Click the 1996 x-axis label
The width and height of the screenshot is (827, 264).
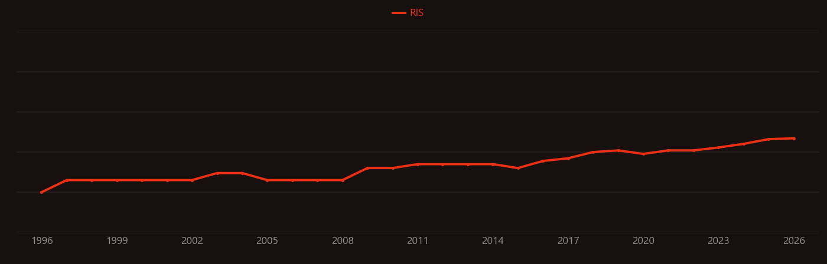[x=42, y=240]
